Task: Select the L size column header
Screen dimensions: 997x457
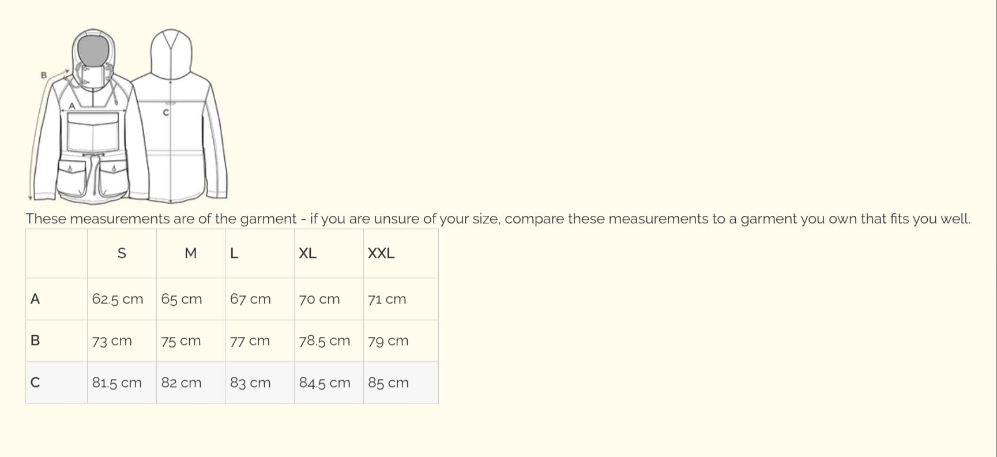Action: tap(234, 253)
